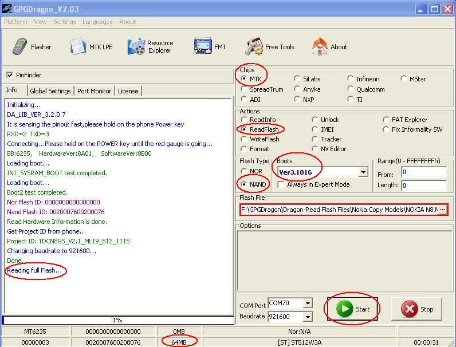456x347 pixels.
Task: Select the 'Nand Flash ID: 0020007600200076' log line
Action: click(56, 212)
